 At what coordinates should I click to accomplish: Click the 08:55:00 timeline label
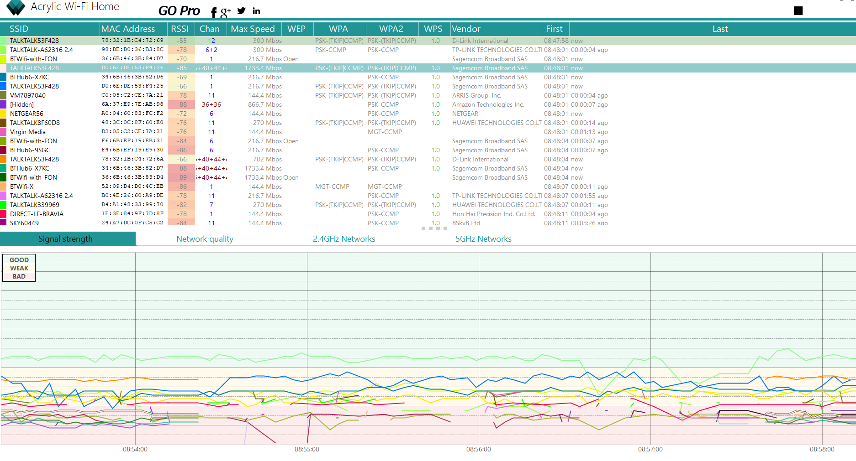coord(307,449)
